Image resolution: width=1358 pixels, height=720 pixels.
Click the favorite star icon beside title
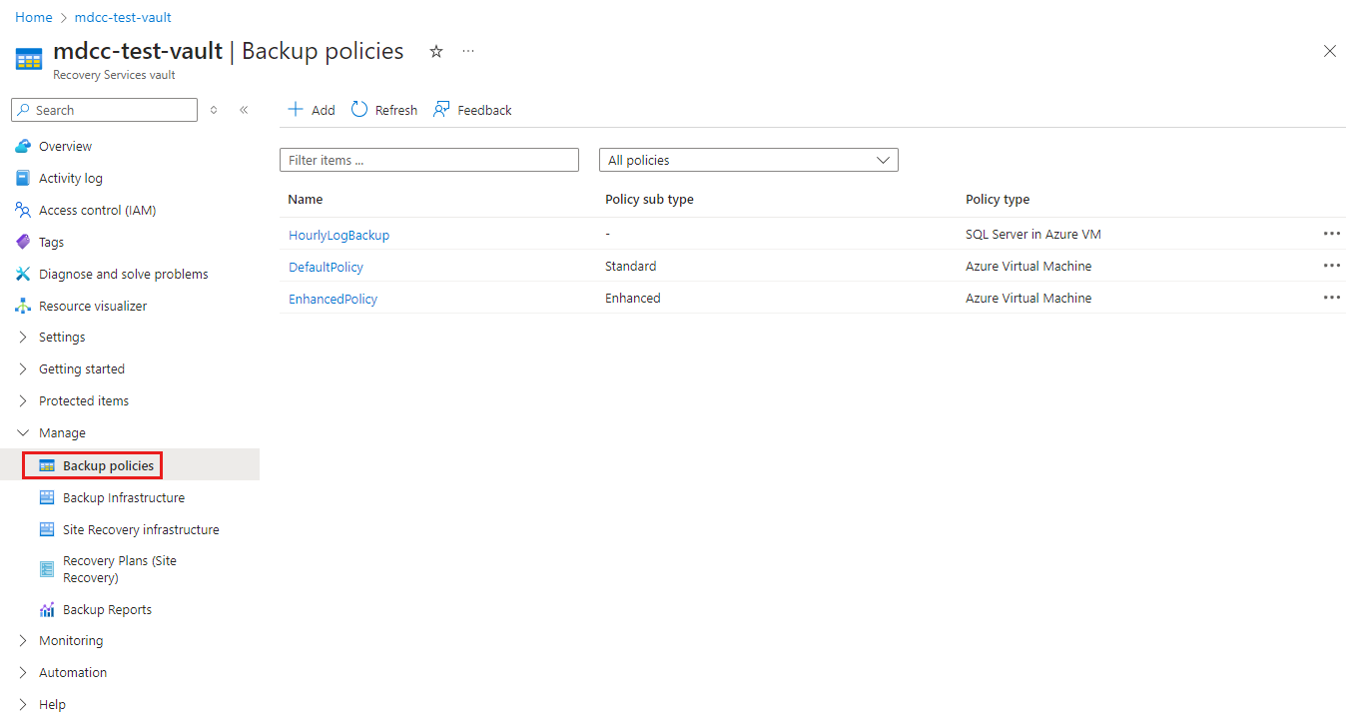tap(436, 51)
